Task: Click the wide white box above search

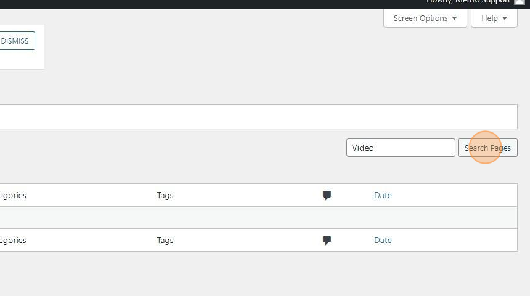Action: (259, 116)
